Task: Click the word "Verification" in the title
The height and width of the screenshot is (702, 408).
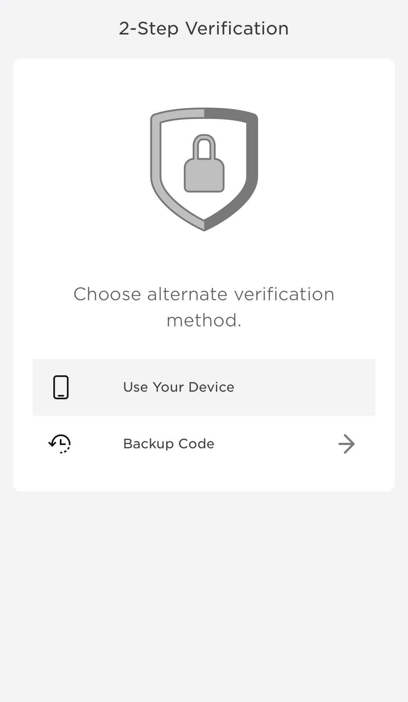Action: 237,28
